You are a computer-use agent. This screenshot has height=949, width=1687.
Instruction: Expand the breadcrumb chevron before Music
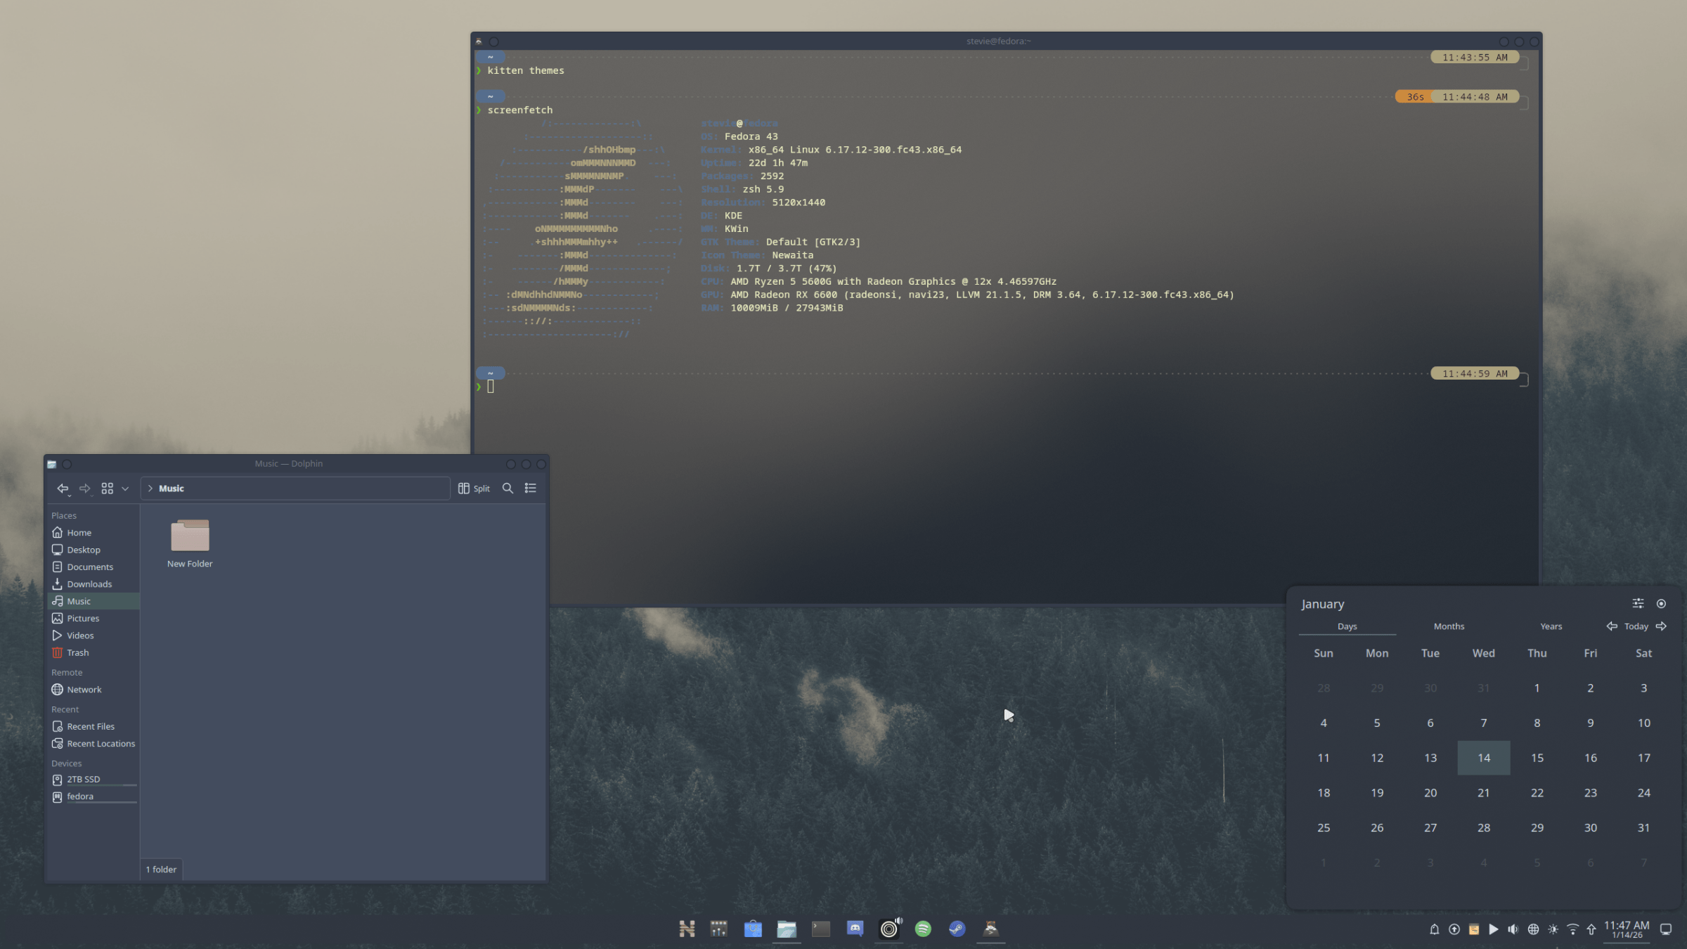click(x=151, y=488)
